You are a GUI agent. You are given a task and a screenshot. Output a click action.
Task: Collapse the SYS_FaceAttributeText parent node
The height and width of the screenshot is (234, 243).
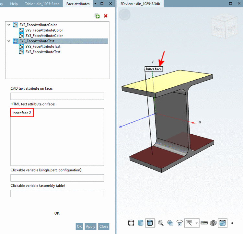point(9,41)
